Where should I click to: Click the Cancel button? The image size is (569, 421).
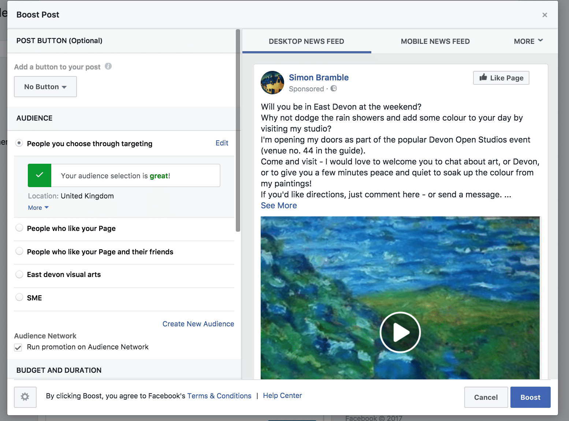[486, 397]
